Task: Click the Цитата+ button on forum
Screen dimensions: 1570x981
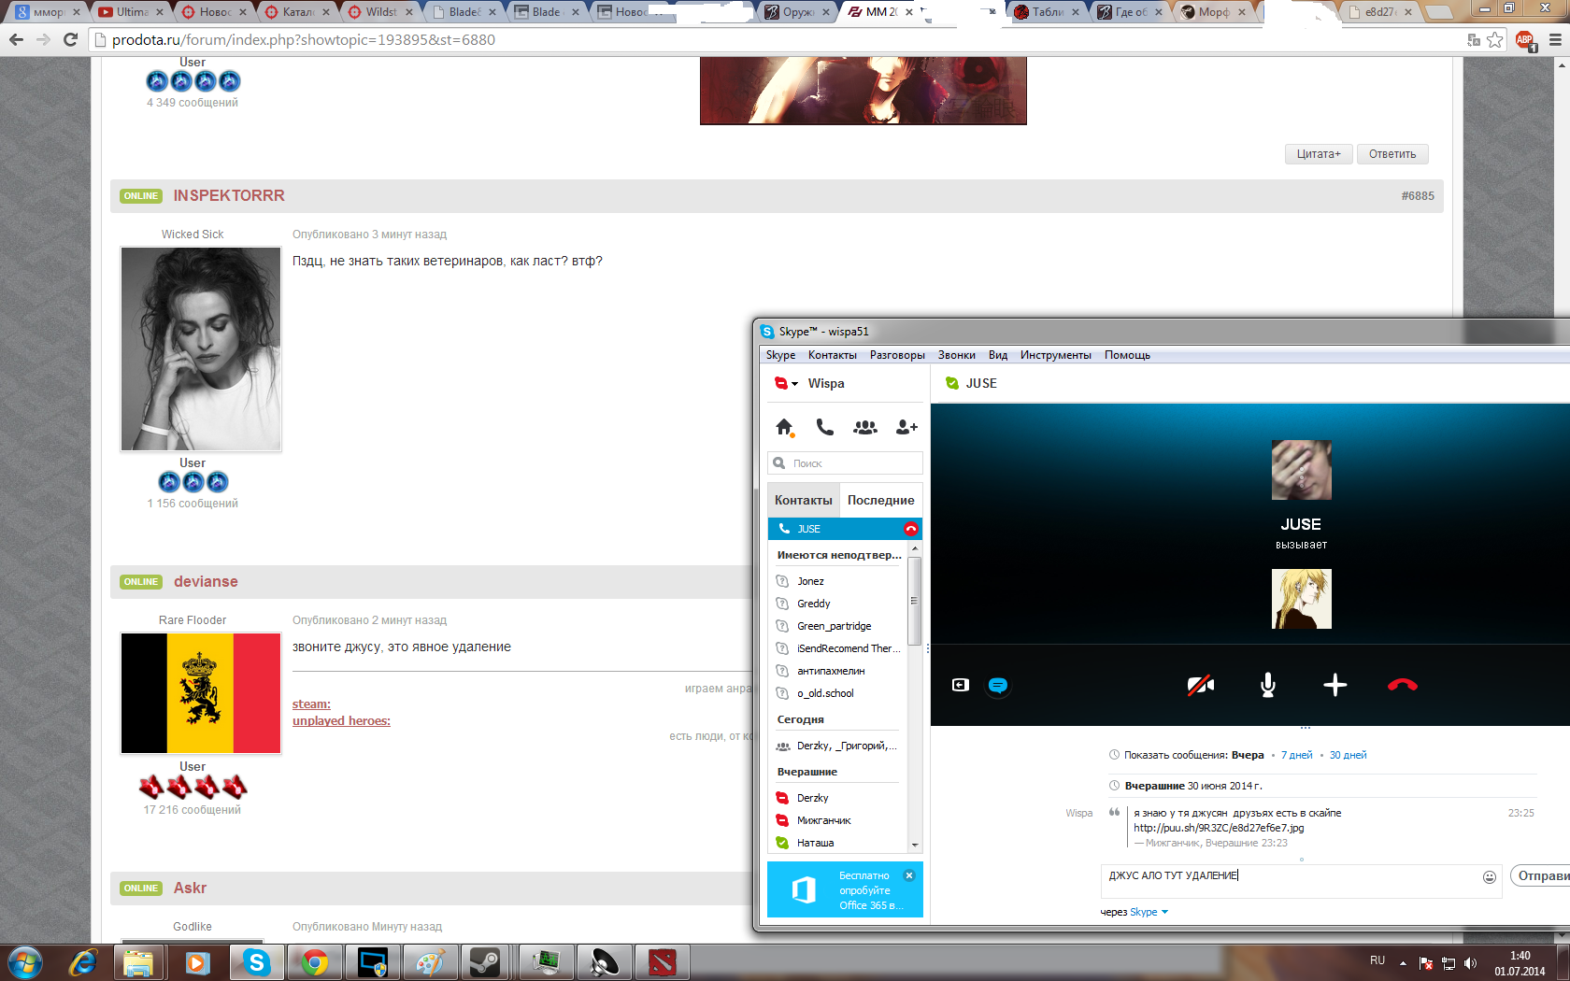Action: tap(1319, 154)
